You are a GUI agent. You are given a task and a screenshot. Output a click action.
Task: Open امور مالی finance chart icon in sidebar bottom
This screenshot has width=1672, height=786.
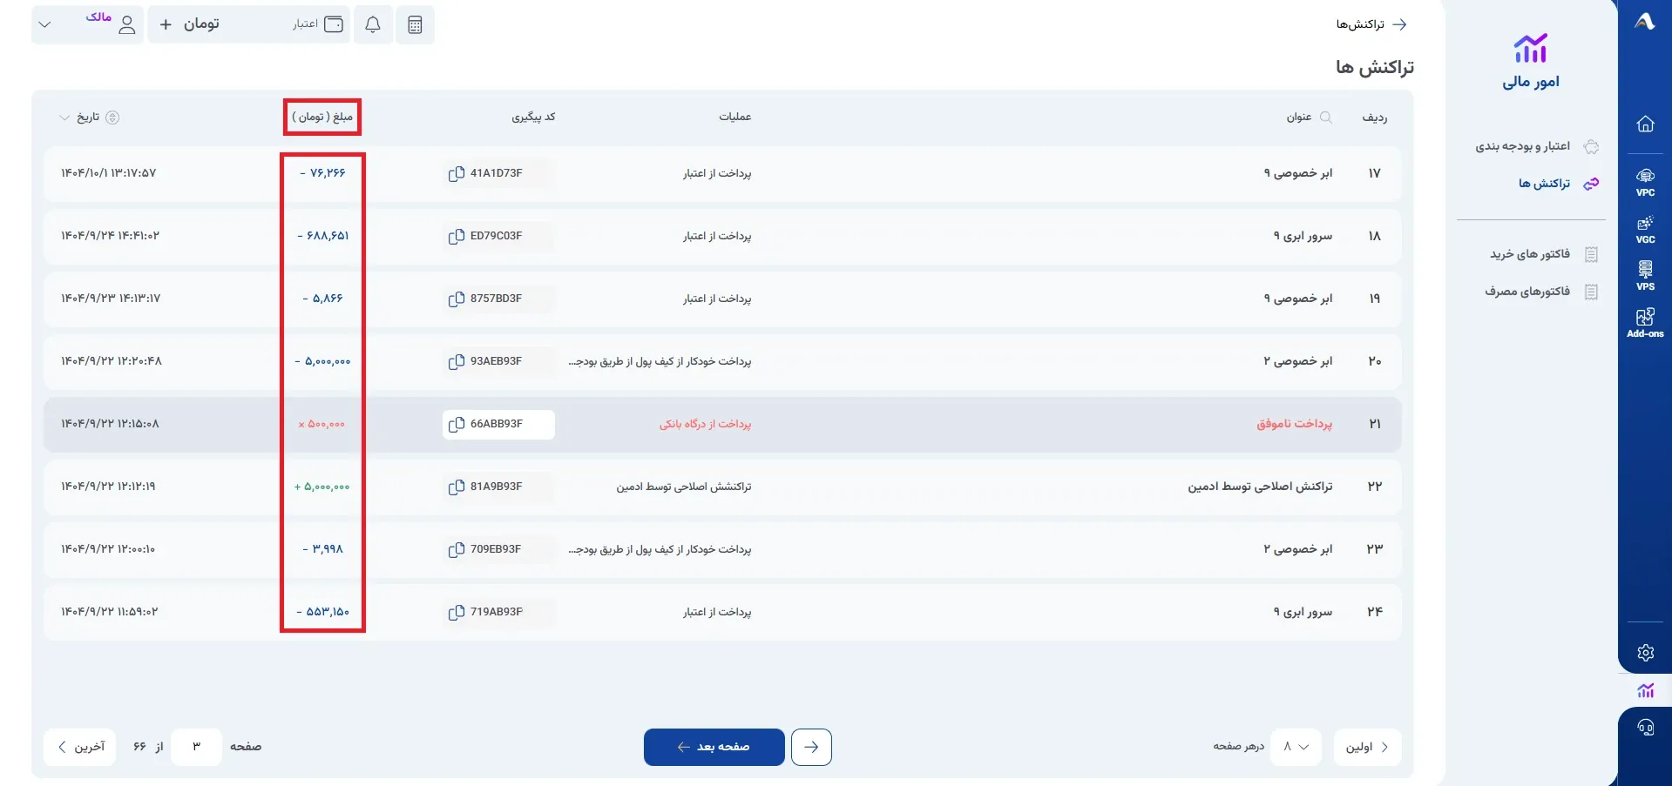click(x=1645, y=690)
